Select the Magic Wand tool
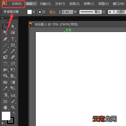Screen dimensions: 126x126 5,32
